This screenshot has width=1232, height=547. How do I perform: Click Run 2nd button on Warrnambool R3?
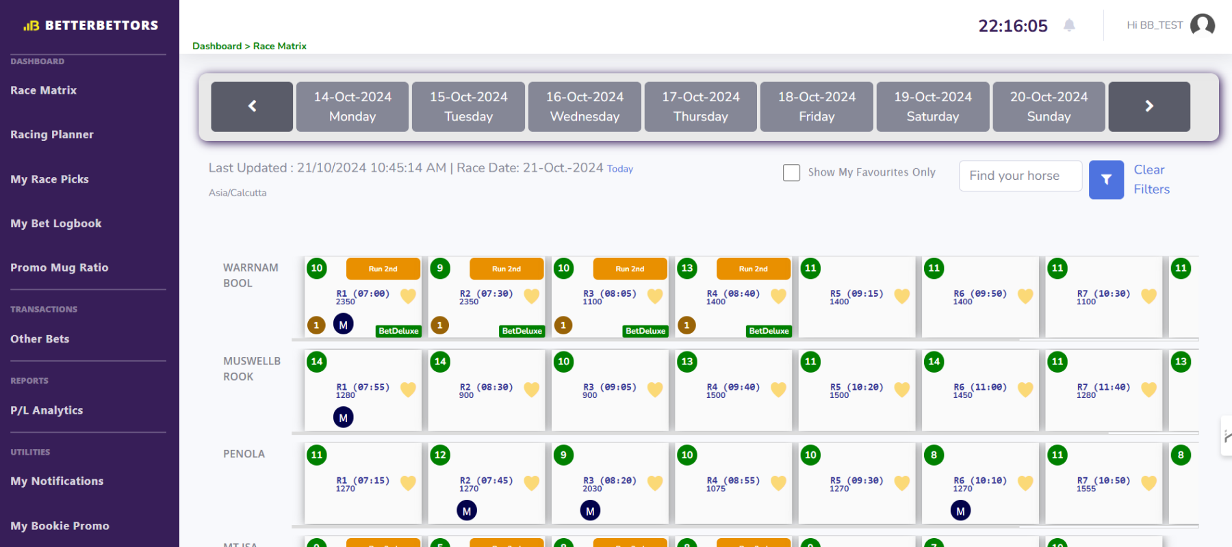click(x=630, y=269)
